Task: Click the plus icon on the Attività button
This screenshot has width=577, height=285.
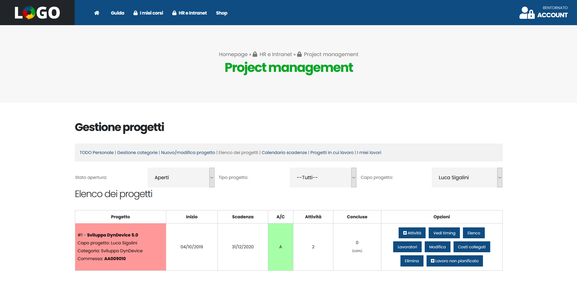Action: coord(405,233)
